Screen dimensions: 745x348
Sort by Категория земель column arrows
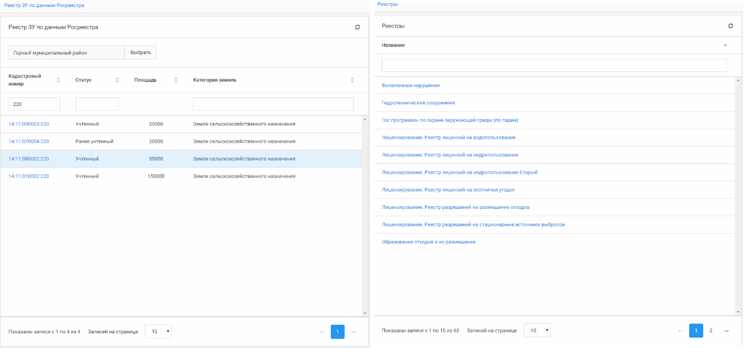[352, 80]
